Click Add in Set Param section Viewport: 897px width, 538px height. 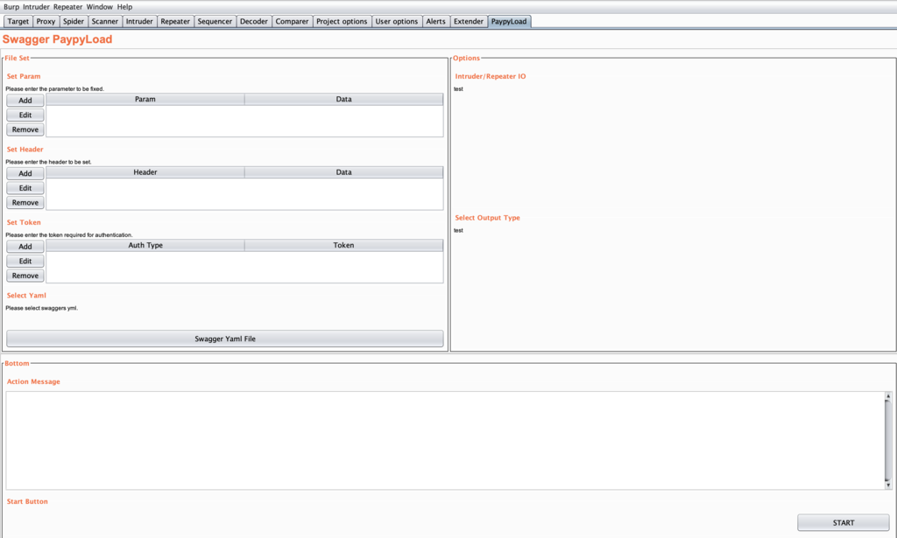pos(25,100)
